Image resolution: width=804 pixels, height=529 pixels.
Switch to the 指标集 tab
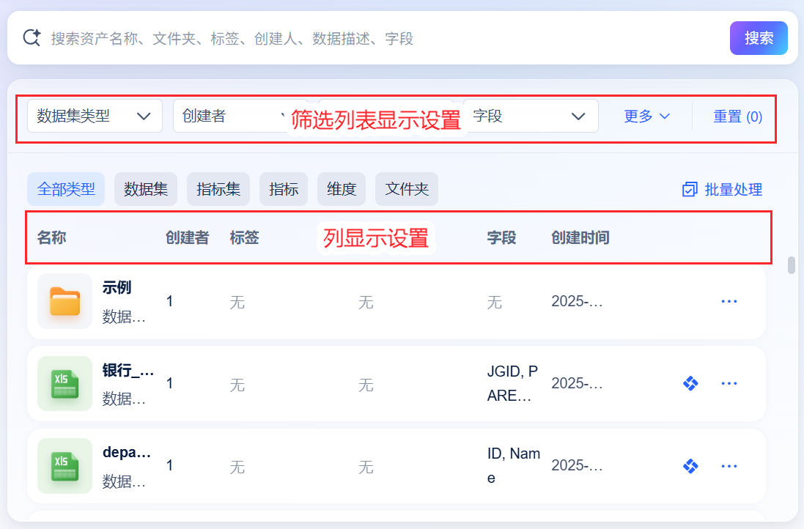(x=218, y=189)
